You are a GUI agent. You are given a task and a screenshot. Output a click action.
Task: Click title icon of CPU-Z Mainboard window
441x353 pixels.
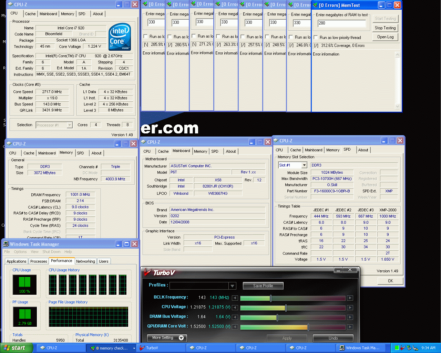[143, 142]
